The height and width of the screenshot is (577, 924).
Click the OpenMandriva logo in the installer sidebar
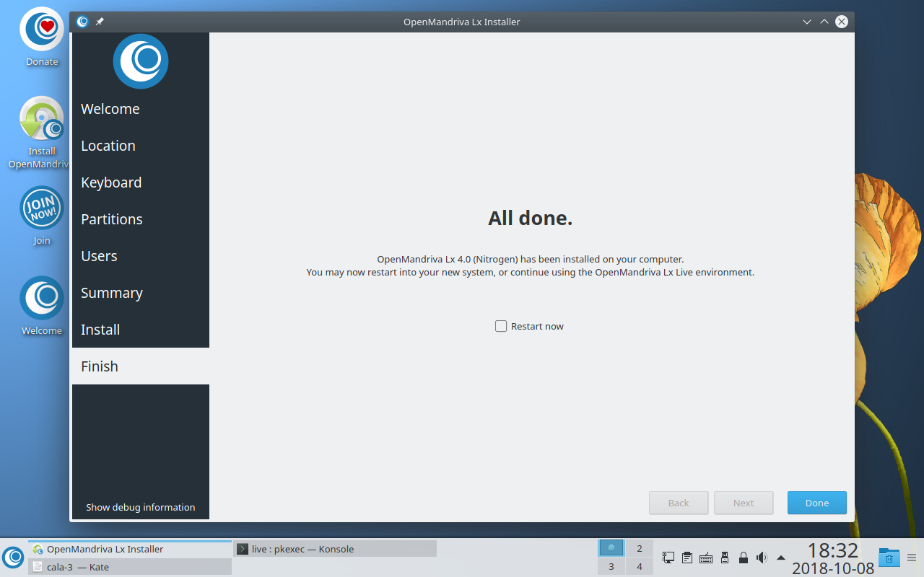coord(141,61)
